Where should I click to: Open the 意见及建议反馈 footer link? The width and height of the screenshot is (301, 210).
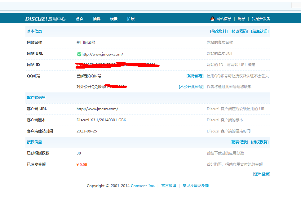[195, 186]
